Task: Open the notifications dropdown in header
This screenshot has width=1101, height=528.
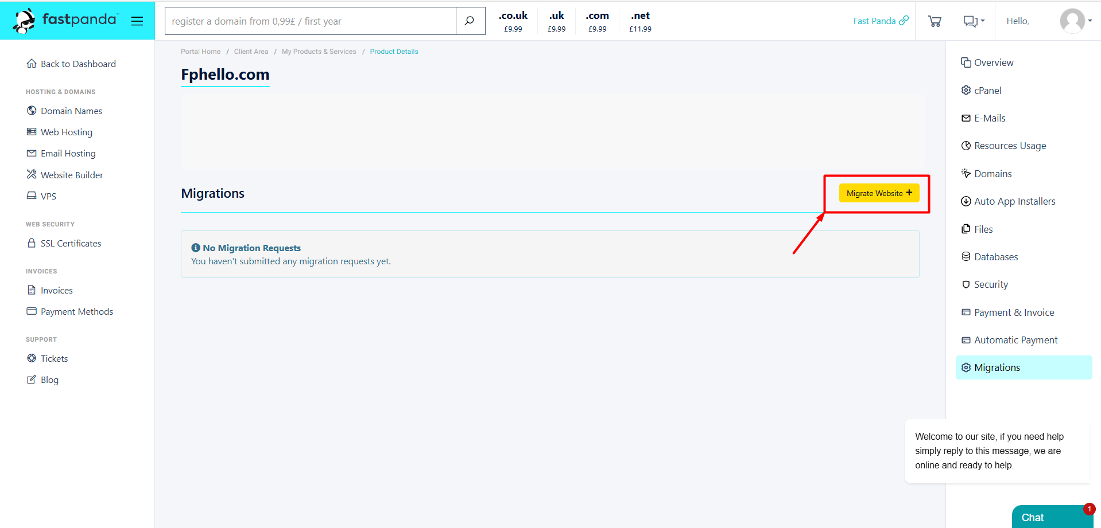Action: [973, 21]
